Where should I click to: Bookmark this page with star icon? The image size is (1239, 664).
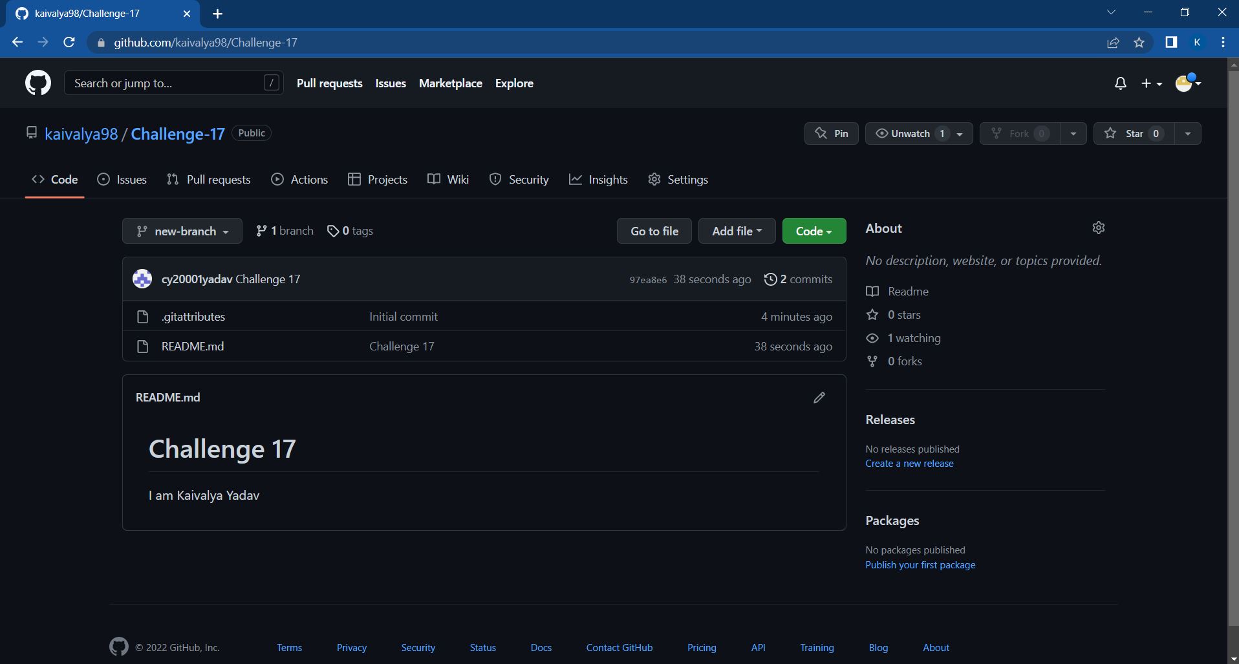[x=1139, y=43]
